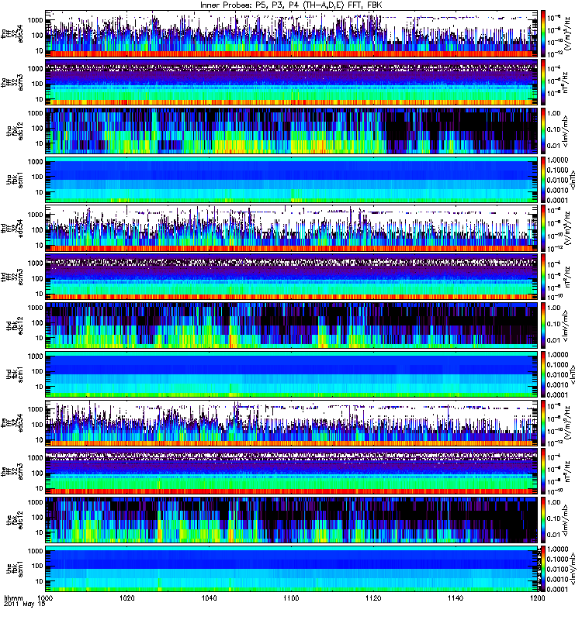Image resolution: width=582 pixels, height=620 pixels.
Task: Click the "tha fbk scm1" panel label
Action: point(15,180)
